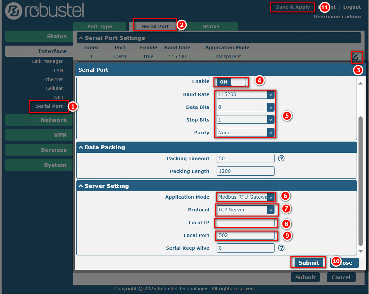Click Submit in the Serial Port dialog
The width and height of the screenshot is (369, 294).
pyautogui.click(x=308, y=262)
